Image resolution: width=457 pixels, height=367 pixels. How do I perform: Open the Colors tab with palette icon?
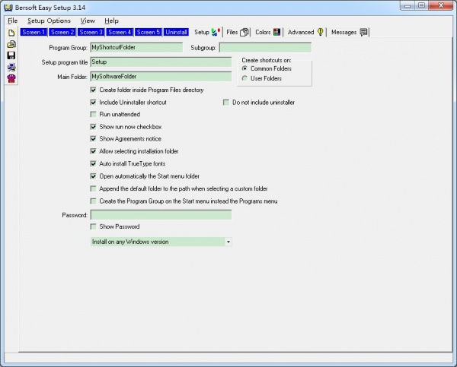click(267, 33)
